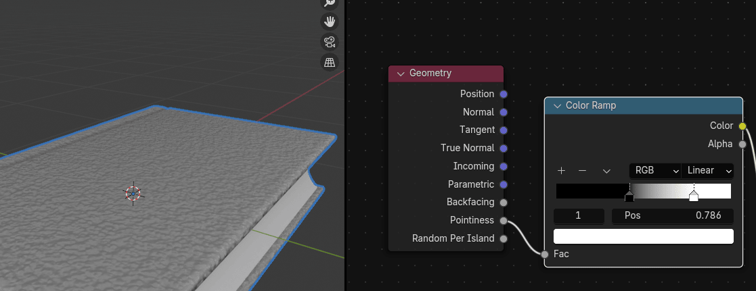
Task: Collapse the Color Ramp node
Action: click(x=557, y=106)
